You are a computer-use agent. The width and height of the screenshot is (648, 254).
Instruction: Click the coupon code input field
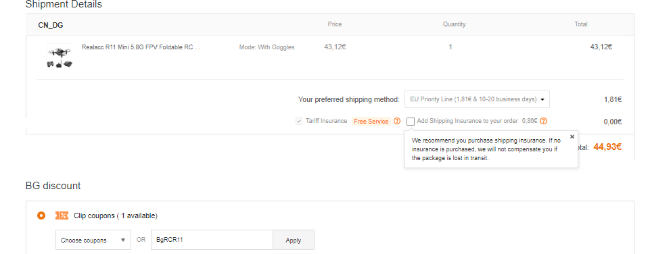pyautogui.click(x=212, y=240)
